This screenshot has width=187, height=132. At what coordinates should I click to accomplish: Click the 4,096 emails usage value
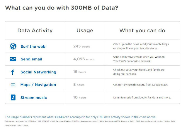[x=84, y=59]
